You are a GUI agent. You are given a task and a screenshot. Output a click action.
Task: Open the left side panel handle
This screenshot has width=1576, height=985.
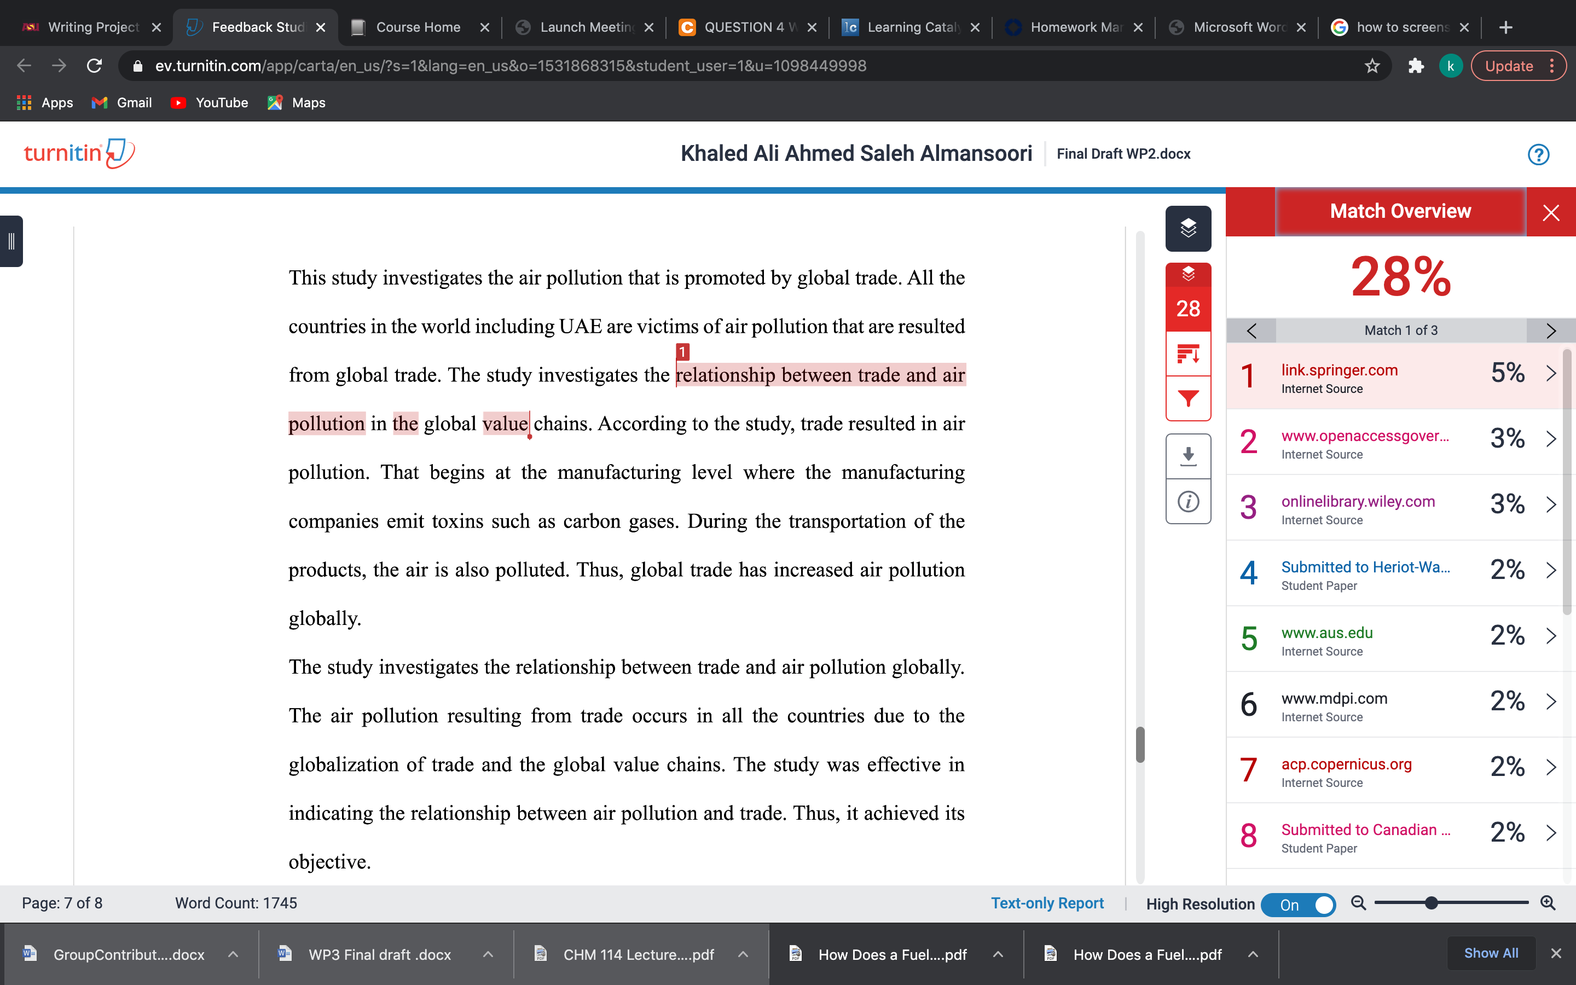click(11, 242)
